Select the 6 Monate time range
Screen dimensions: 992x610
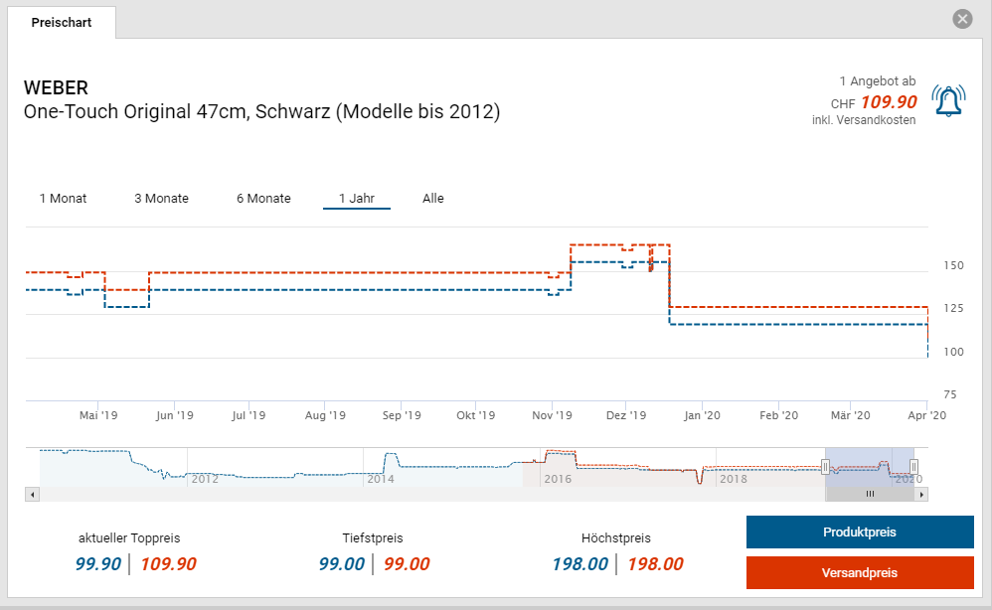(263, 199)
